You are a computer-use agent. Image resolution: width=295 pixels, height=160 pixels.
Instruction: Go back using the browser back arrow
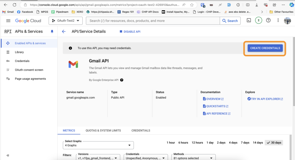tap(6, 5)
